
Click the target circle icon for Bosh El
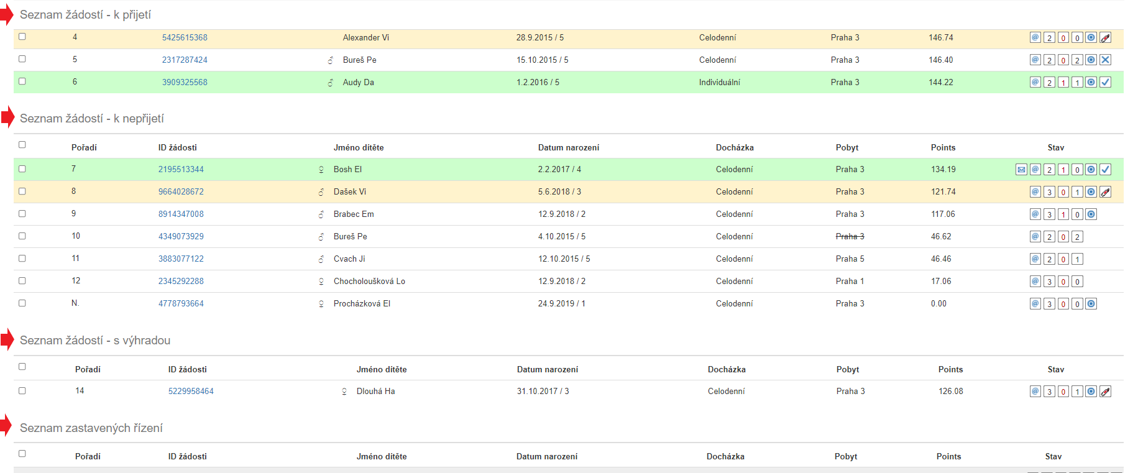pyautogui.click(x=1091, y=169)
